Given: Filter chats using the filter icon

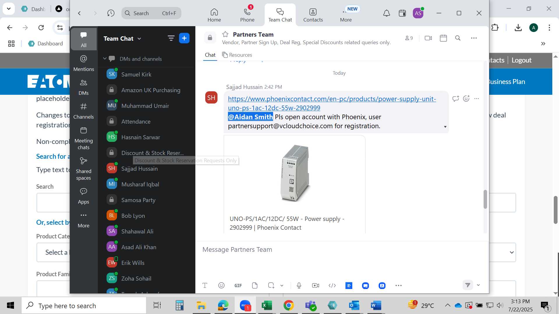Looking at the screenshot, I should point(171,38).
